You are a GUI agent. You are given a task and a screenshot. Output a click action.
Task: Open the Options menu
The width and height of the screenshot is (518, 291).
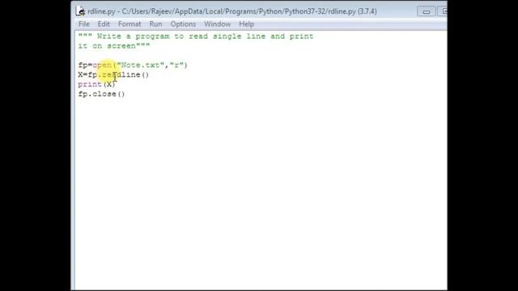[183, 24]
